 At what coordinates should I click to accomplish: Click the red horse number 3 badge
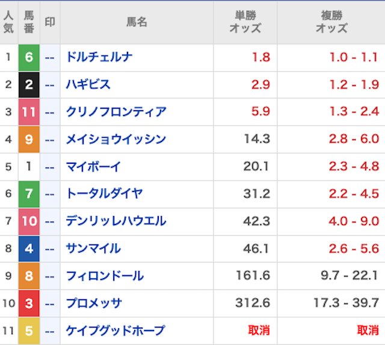pyautogui.click(x=29, y=303)
